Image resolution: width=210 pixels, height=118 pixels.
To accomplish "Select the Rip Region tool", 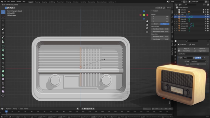I will point(3,95).
